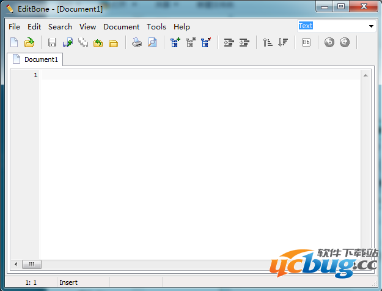Click the Increase indent icon
Image resolution: width=382 pixels, height=291 pixels.
[229, 43]
